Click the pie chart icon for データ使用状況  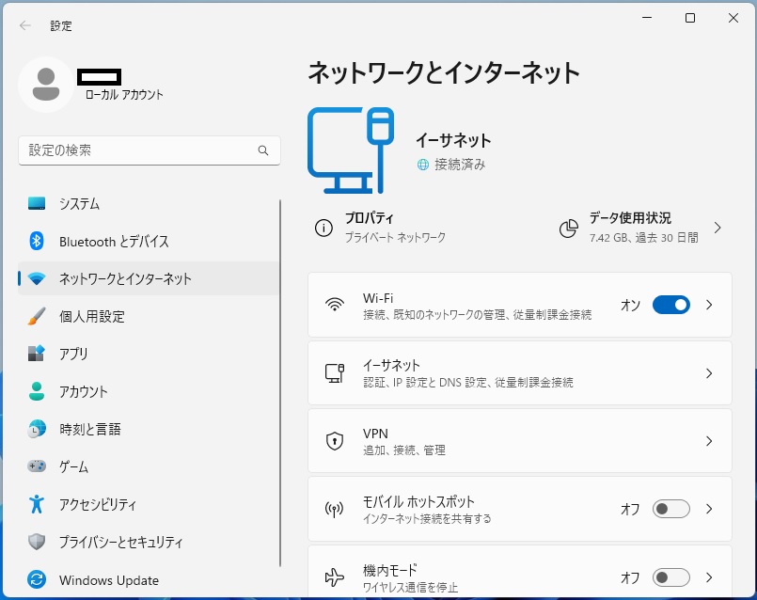[569, 229]
